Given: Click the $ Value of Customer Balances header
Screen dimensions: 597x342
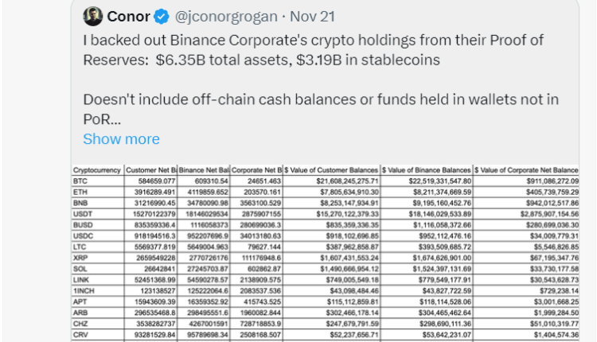Looking at the screenshot, I should [x=333, y=170].
